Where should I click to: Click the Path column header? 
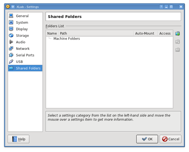pyautogui.click(x=96, y=33)
